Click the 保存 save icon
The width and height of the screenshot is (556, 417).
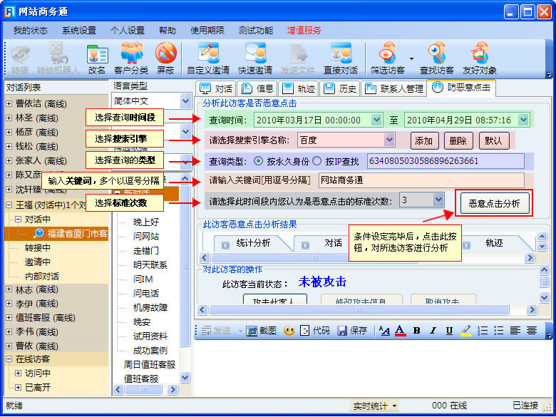tap(351, 331)
